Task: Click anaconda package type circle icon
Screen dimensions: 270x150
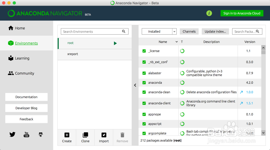Action: (182, 83)
